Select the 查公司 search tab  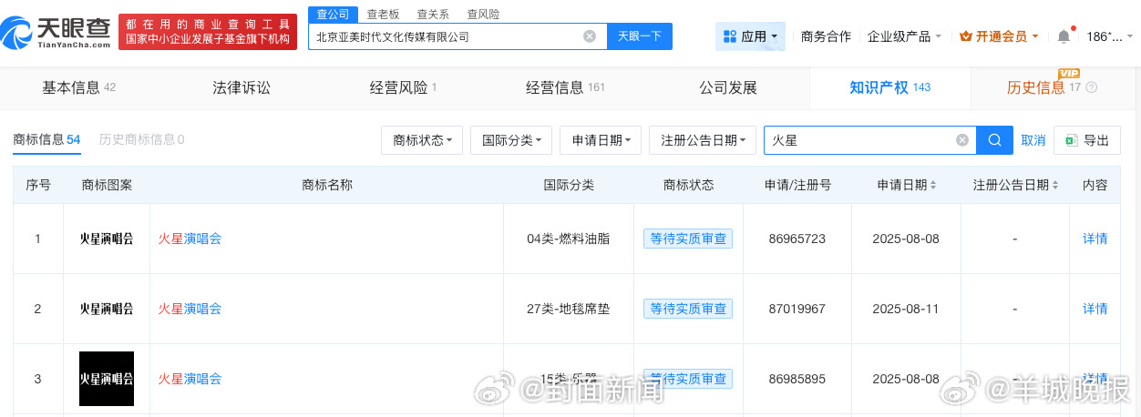[x=333, y=14]
